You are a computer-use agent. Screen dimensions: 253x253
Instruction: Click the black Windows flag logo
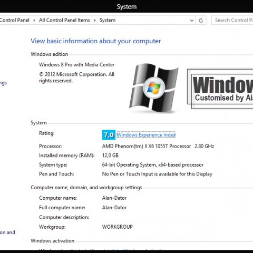pyautogui.click(x=154, y=88)
